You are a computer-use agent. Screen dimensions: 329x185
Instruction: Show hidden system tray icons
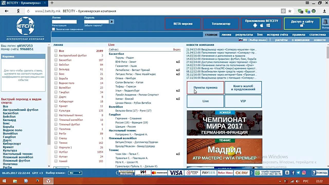click(280, 181)
